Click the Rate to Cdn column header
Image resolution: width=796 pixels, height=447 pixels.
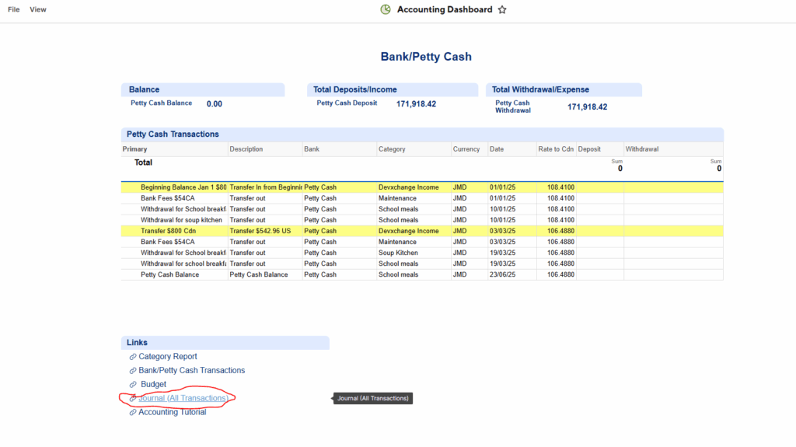555,149
